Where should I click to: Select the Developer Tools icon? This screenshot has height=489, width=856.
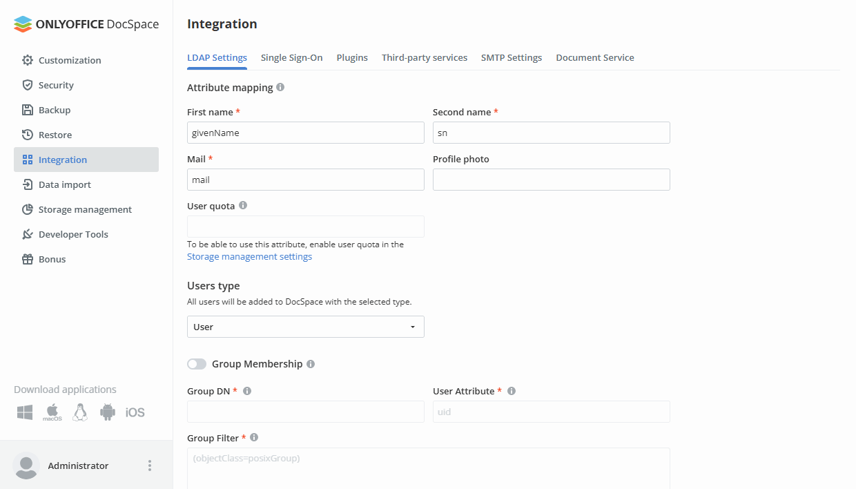tap(27, 234)
